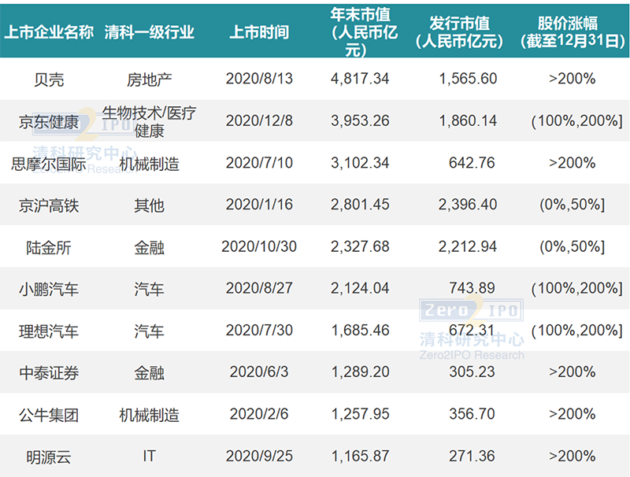The height and width of the screenshot is (477, 630).
Task: Select the company name 京沪高铁
Action: (49, 205)
